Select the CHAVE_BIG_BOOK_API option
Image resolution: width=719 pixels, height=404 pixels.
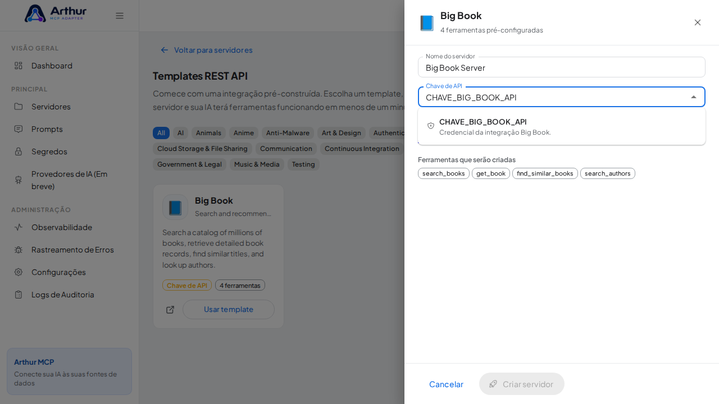[562, 126]
